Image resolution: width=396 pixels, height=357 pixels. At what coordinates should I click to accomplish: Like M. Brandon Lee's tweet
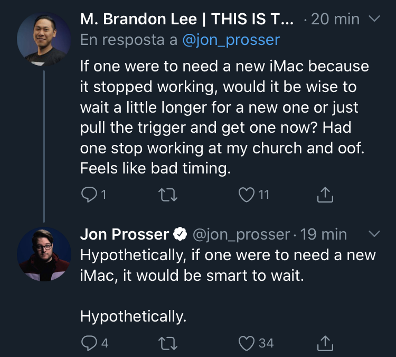coord(247,195)
